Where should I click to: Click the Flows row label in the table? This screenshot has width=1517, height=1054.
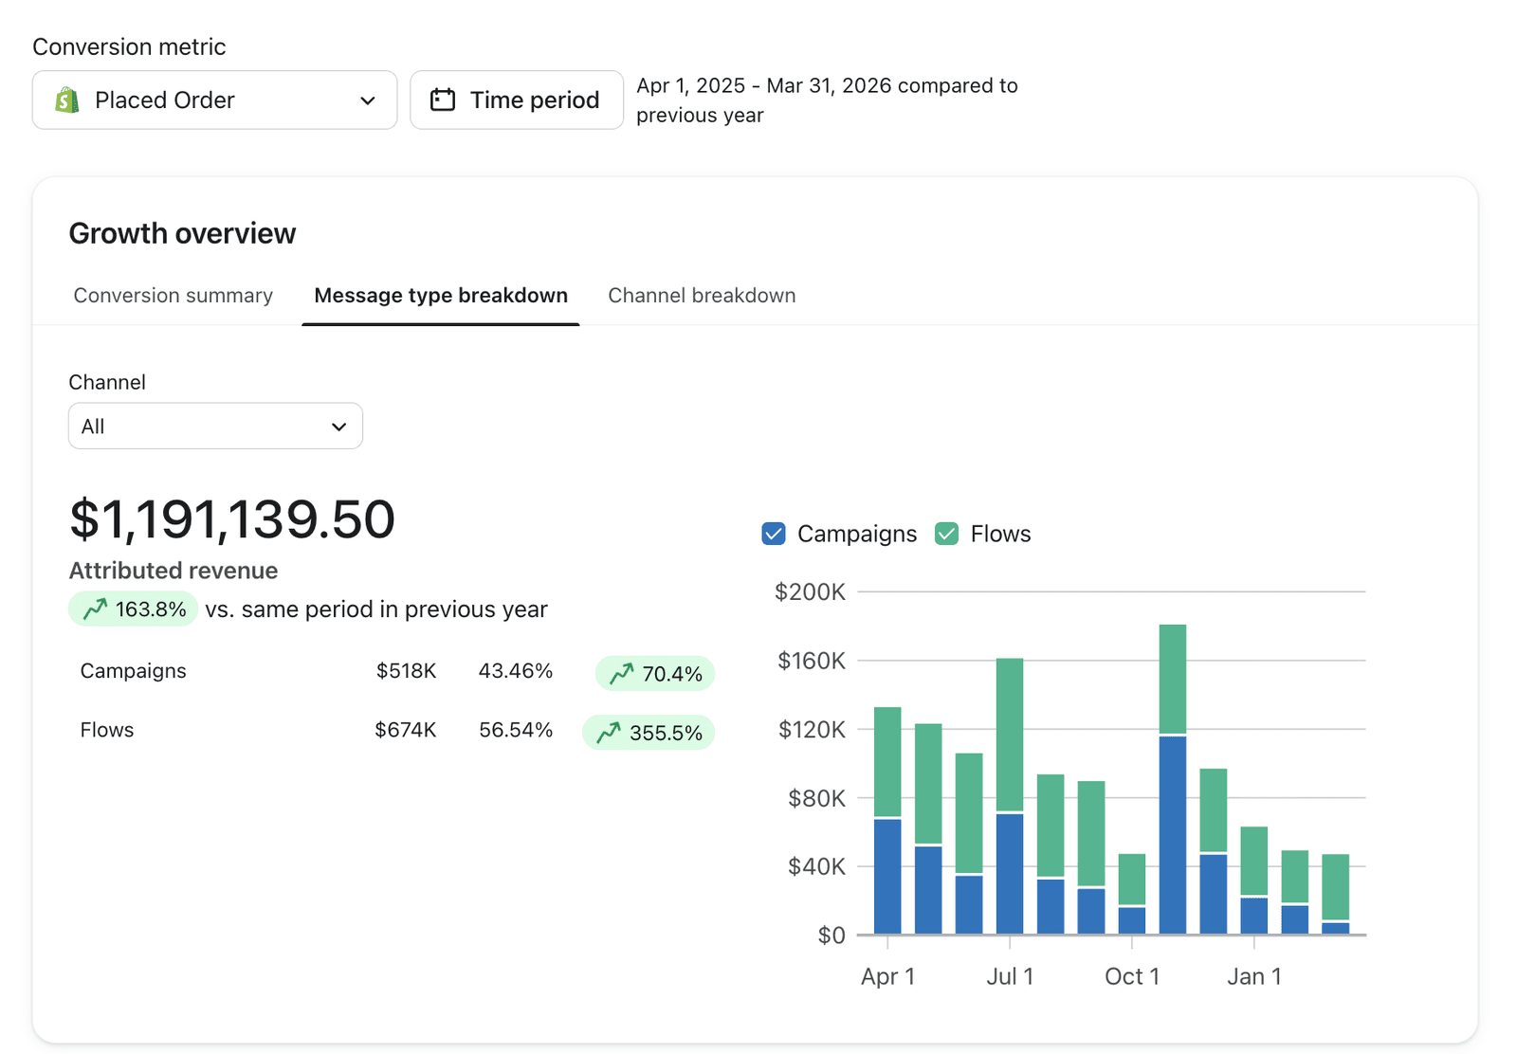pyautogui.click(x=107, y=730)
